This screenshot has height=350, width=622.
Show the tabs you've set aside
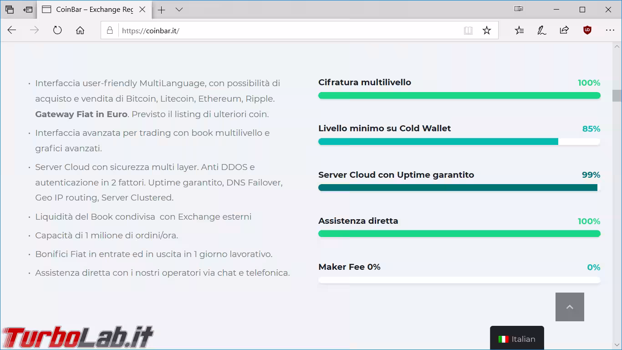click(x=10, y=10)
